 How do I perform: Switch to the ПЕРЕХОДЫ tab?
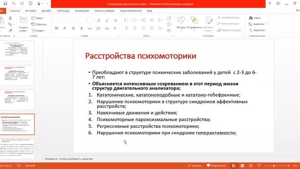point(63,11)
